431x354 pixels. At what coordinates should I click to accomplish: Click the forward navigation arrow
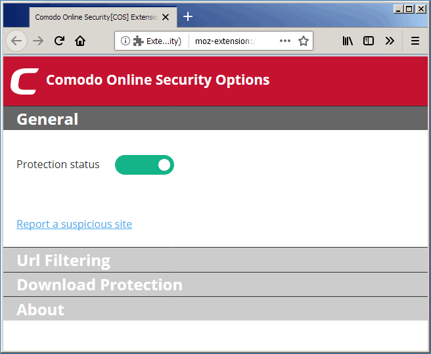point(38,41)
